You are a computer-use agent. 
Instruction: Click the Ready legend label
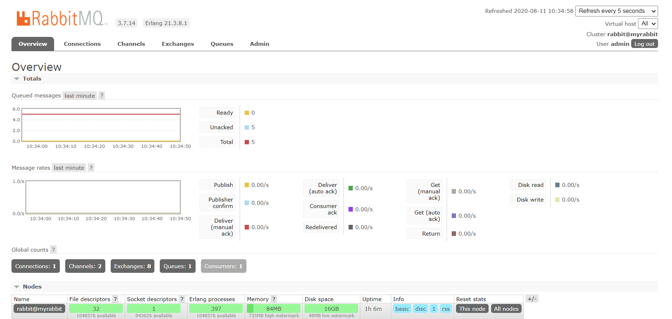pos(217,113)
